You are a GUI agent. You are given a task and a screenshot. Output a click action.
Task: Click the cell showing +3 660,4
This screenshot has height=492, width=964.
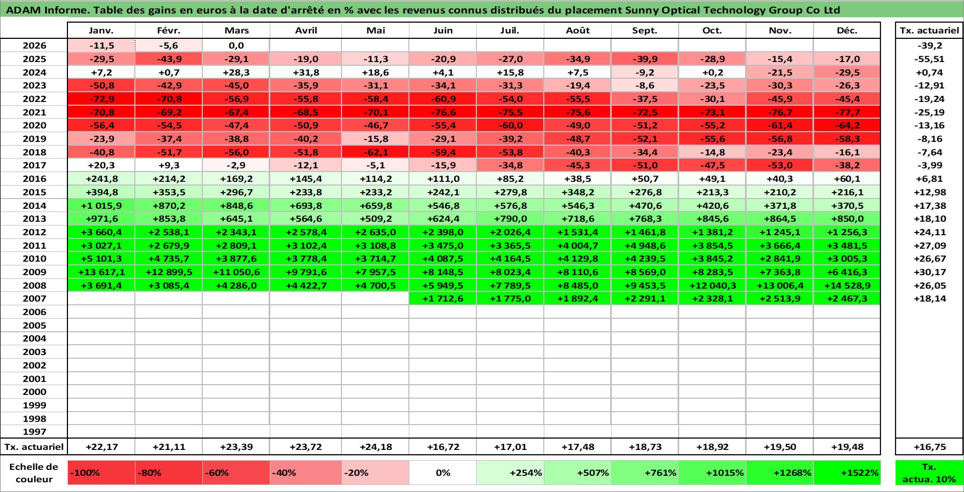click(101, 232)
